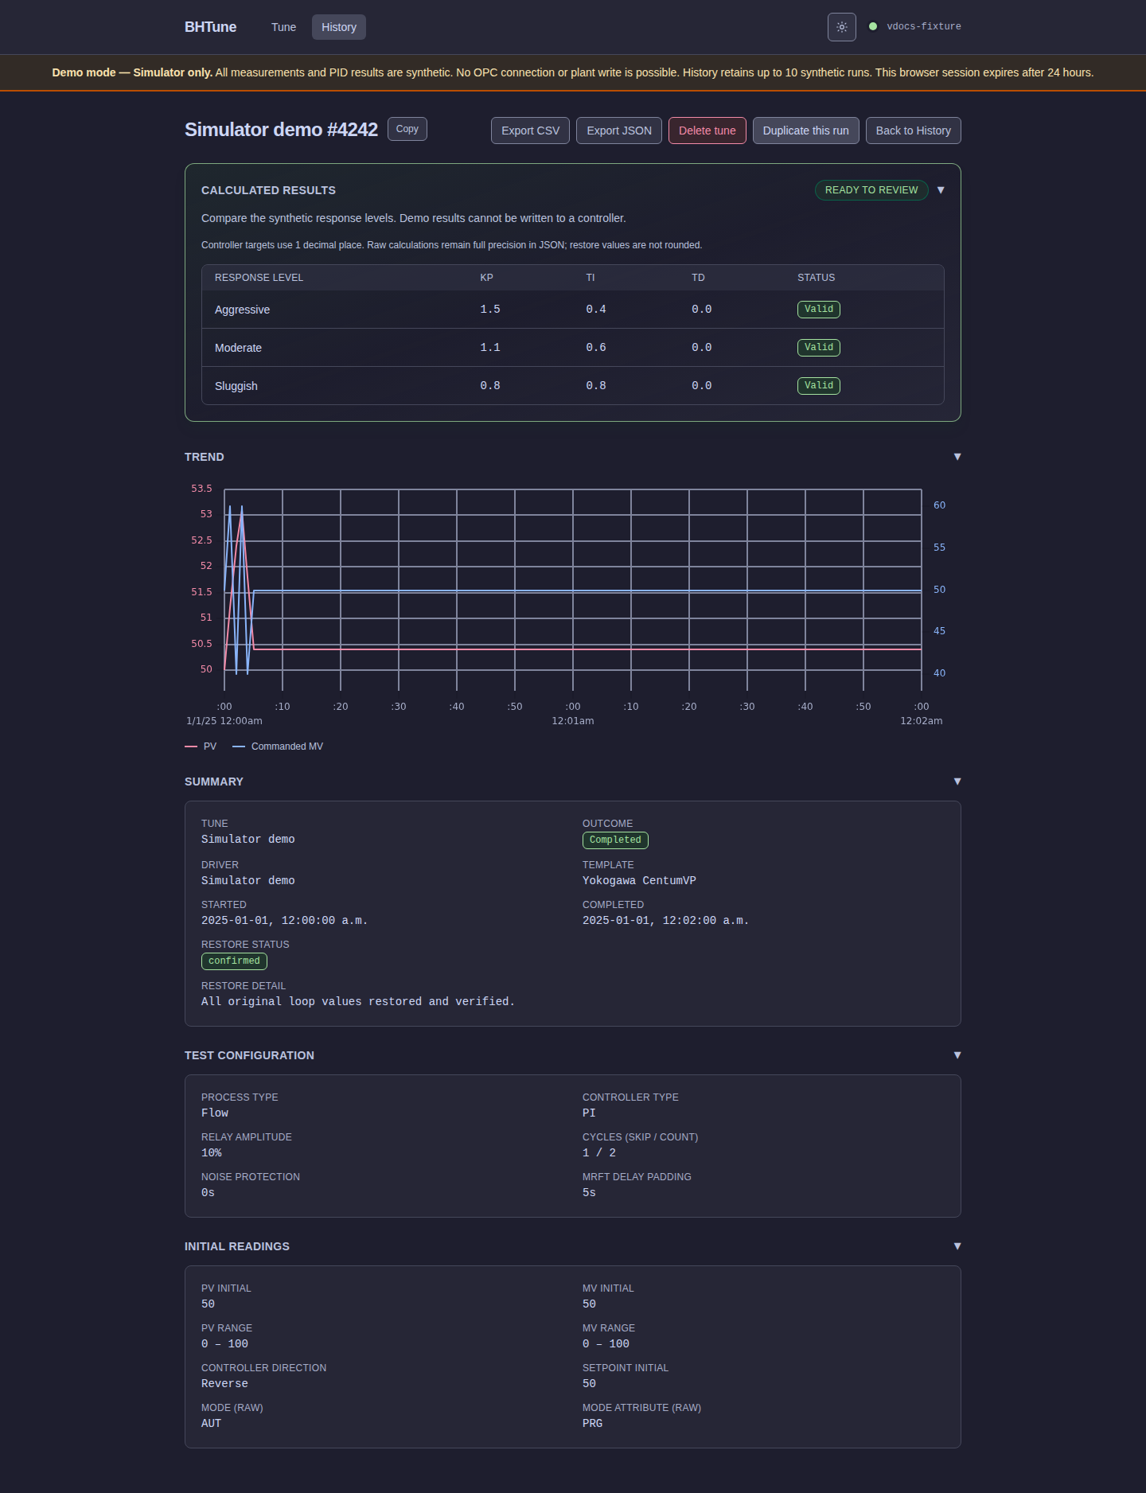Image resolution: width=1146 pixels, height=1493 pixels.
Task: Click the green connection status dot
Action: 873,26
